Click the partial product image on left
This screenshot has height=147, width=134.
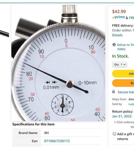(x=4, y=33)
